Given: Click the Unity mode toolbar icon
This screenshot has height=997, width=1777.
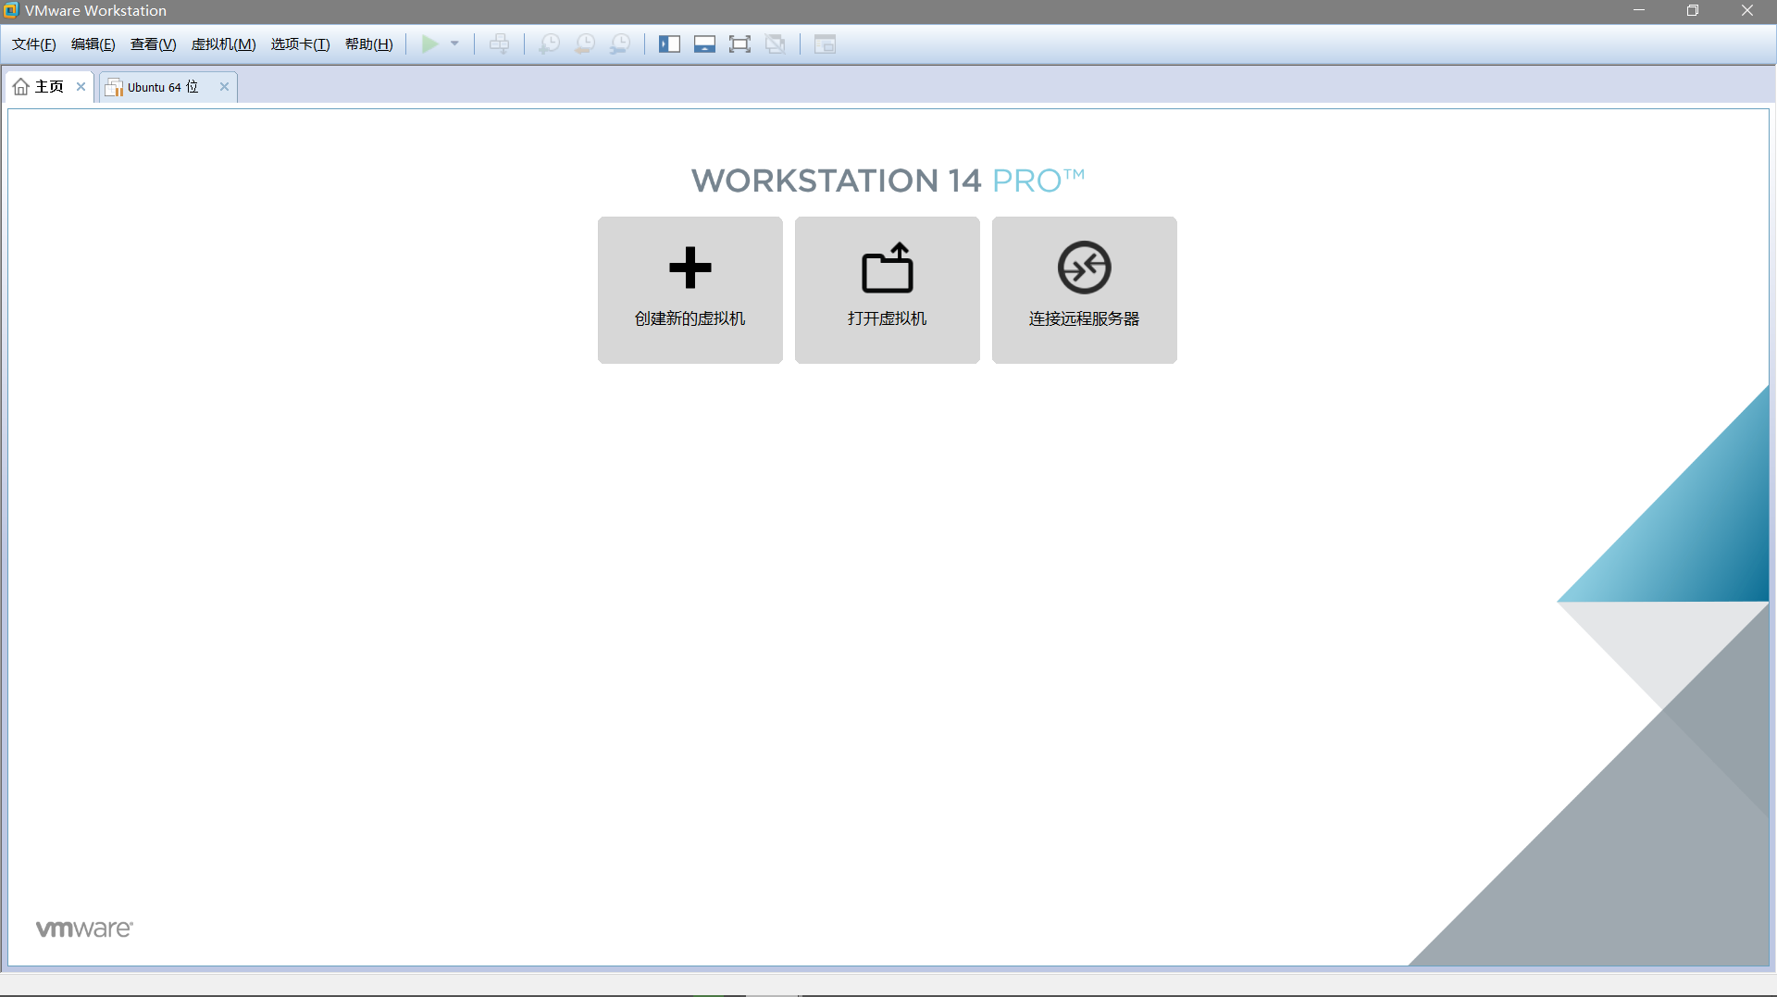Looking at the screenshot, I should click(776, 44).
